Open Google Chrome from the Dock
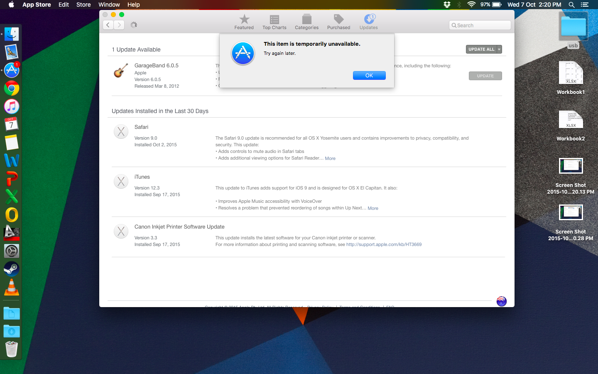 click(x=12, y=89)
